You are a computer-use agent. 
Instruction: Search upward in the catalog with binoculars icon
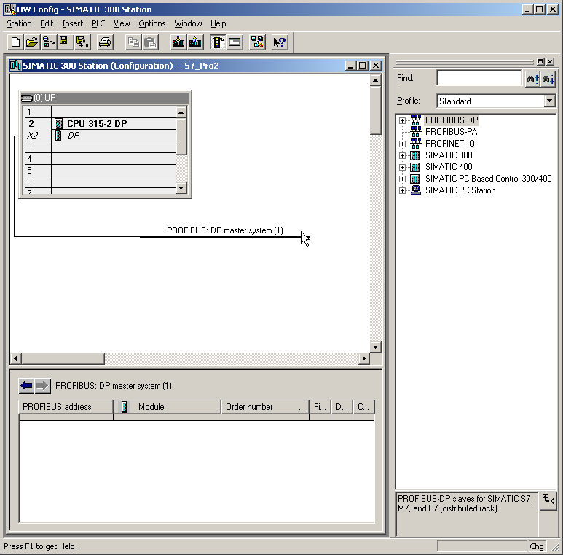click(532, 78)
